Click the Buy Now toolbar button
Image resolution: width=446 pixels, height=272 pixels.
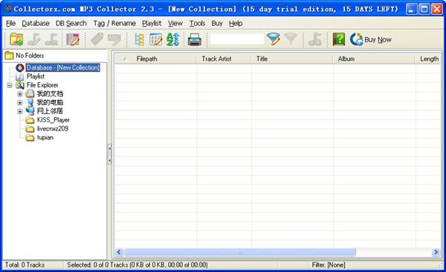pyautogui.click(x=371, y=39)
